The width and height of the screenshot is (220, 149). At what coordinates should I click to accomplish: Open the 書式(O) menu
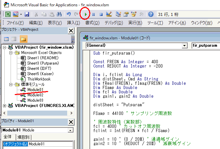click(92, 23)
